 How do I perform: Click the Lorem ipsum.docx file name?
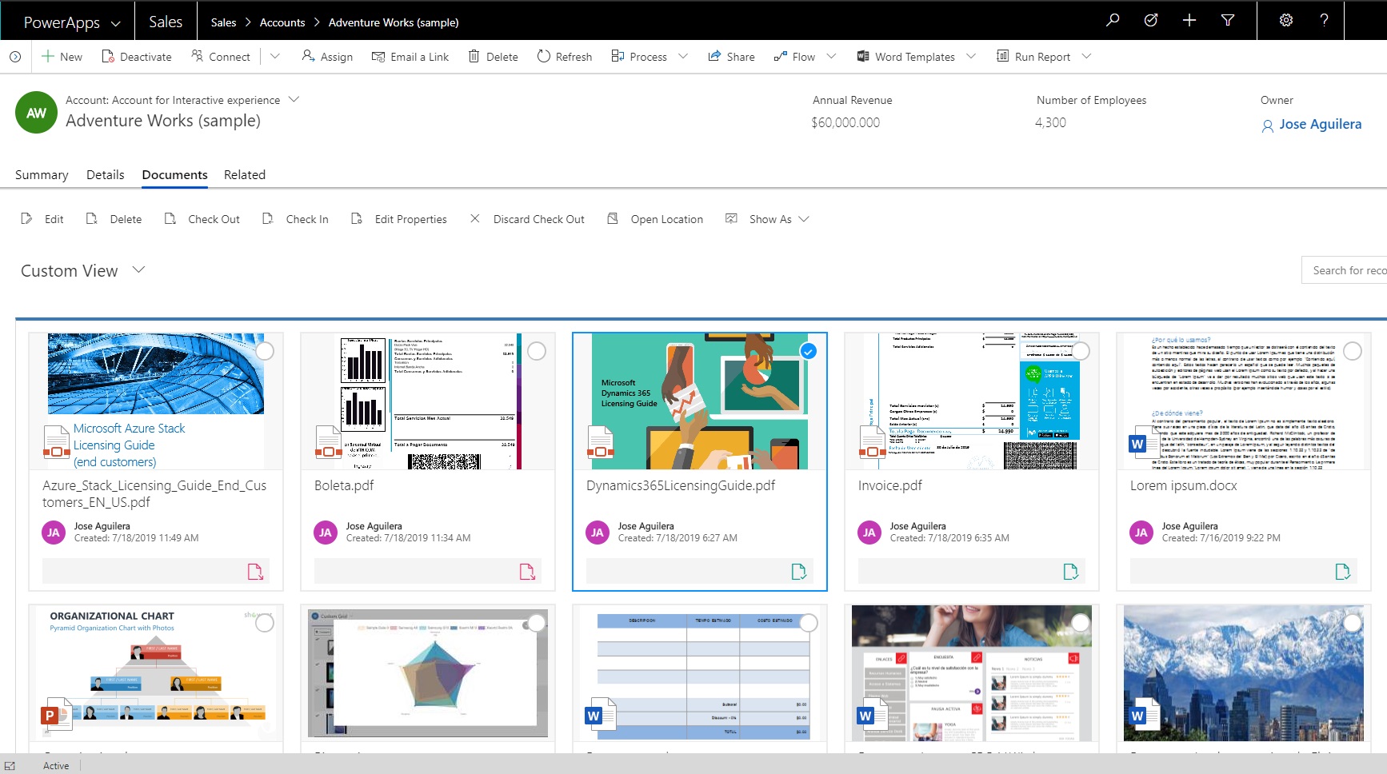1184,485
